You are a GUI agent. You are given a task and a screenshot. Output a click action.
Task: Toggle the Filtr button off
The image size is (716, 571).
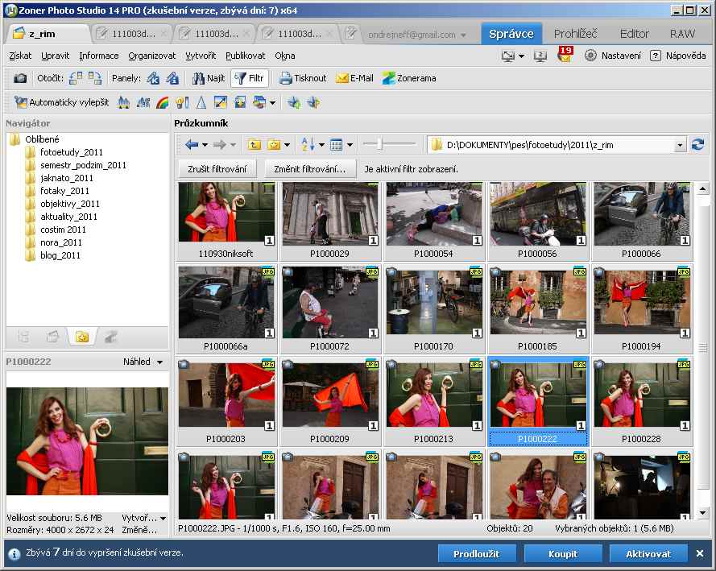249,78
